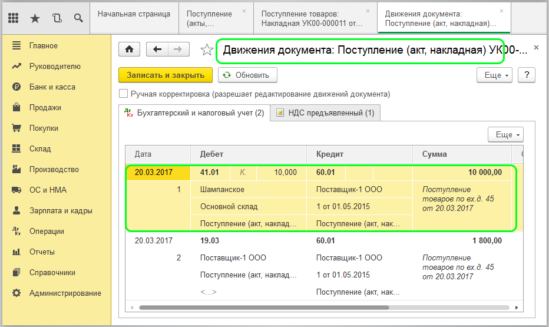
Task: Close the Поступление (акты,... tab
Action: click(x=244, y=11)
